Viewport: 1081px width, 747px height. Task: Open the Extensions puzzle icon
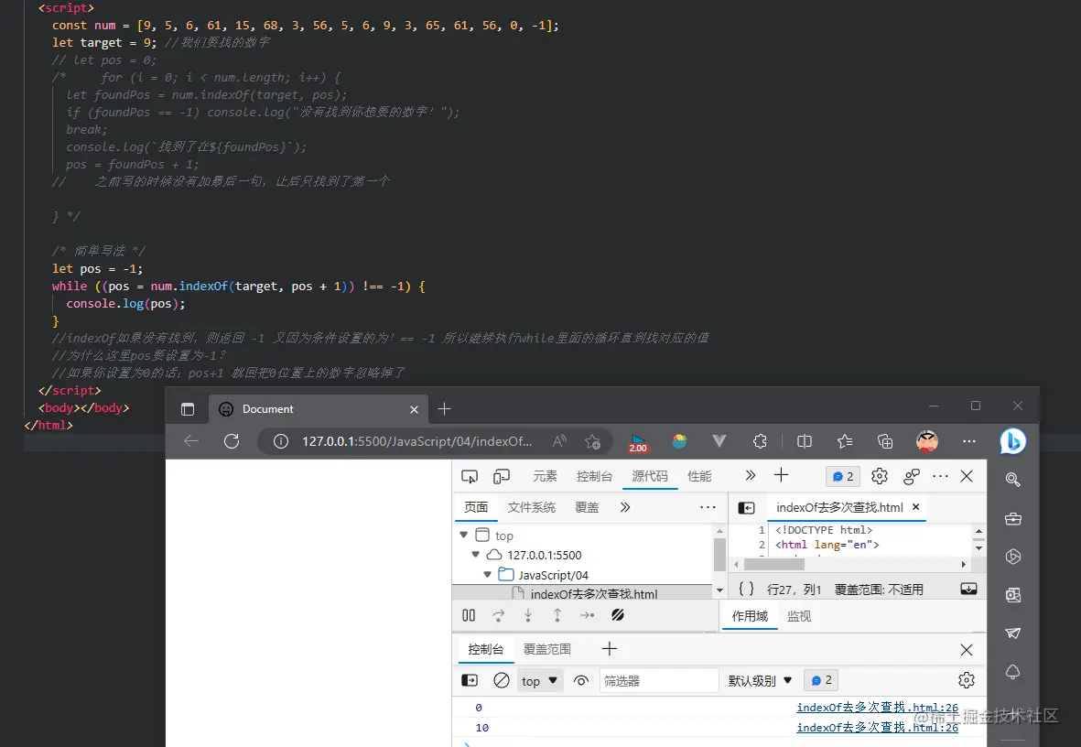[x=760, y=441]
